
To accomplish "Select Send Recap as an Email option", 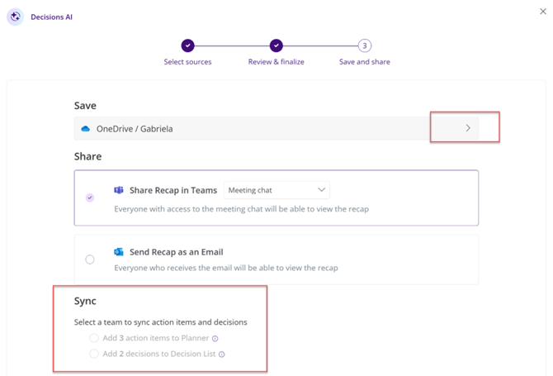I will coord(90,259).
